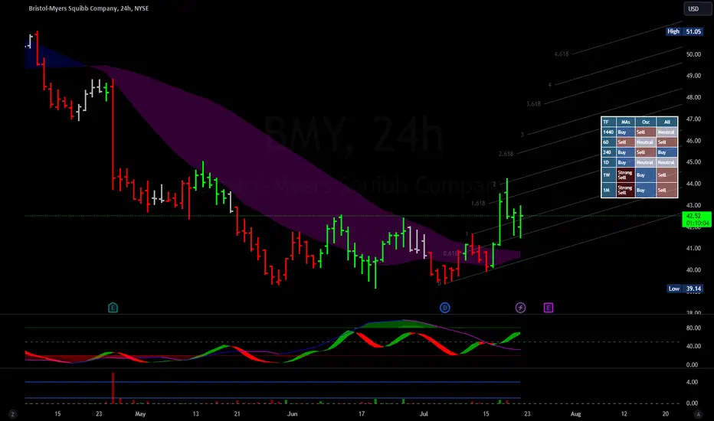This screenshot has width=714, height=421.
Task: Click the TF header cell in ratings table
Action: tap(609, 122)
